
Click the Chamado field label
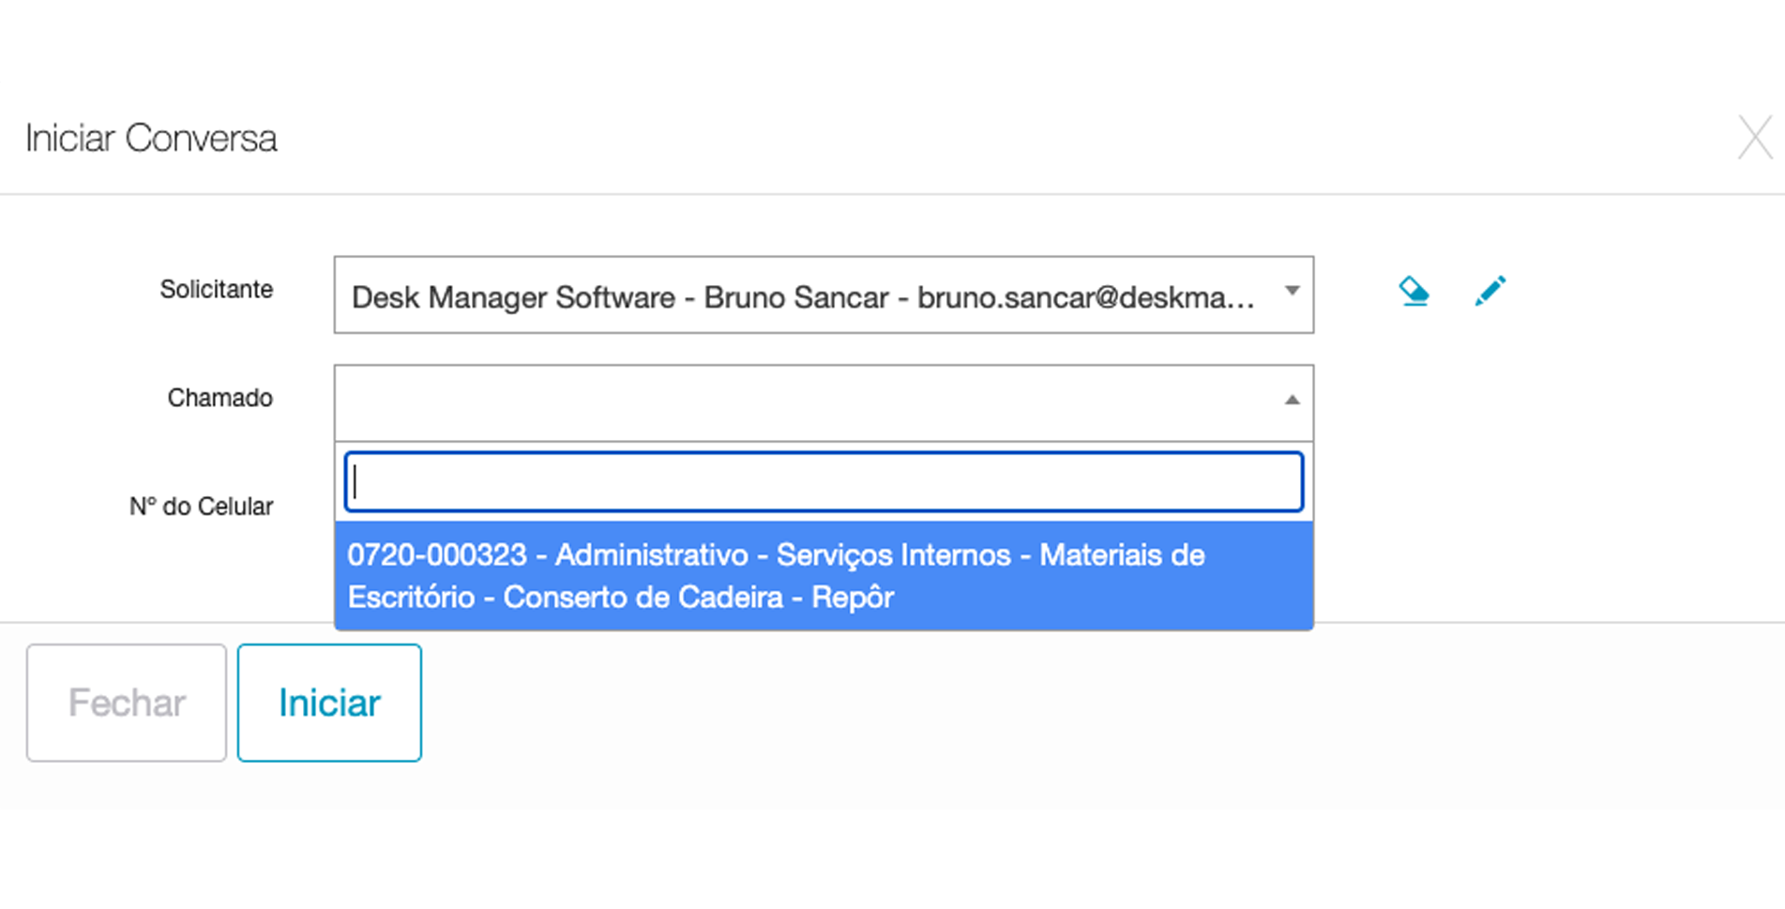(x=219, y=399)
